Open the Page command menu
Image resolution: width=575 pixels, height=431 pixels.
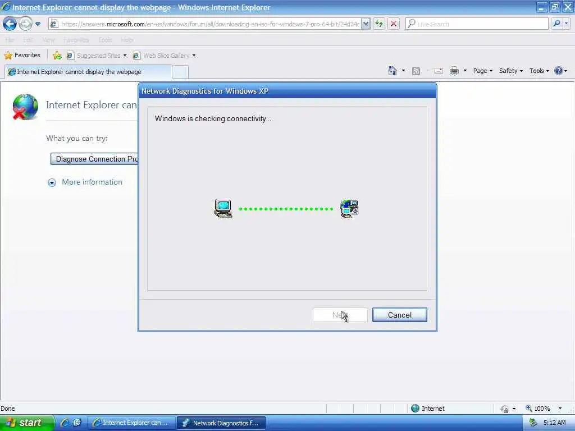(482, 71)
